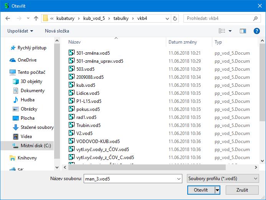Go back using the Back arrow
The height and width of the screenshot is (200, 266).
pyautogui.click(x=8, y=18)
